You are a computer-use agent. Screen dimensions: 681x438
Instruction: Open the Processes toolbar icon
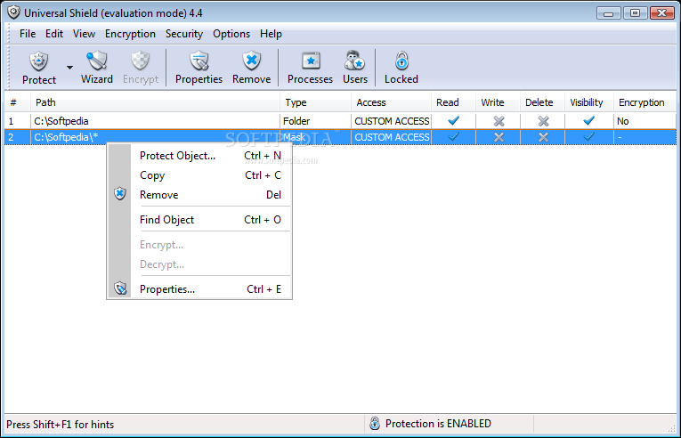pos(311,61)
